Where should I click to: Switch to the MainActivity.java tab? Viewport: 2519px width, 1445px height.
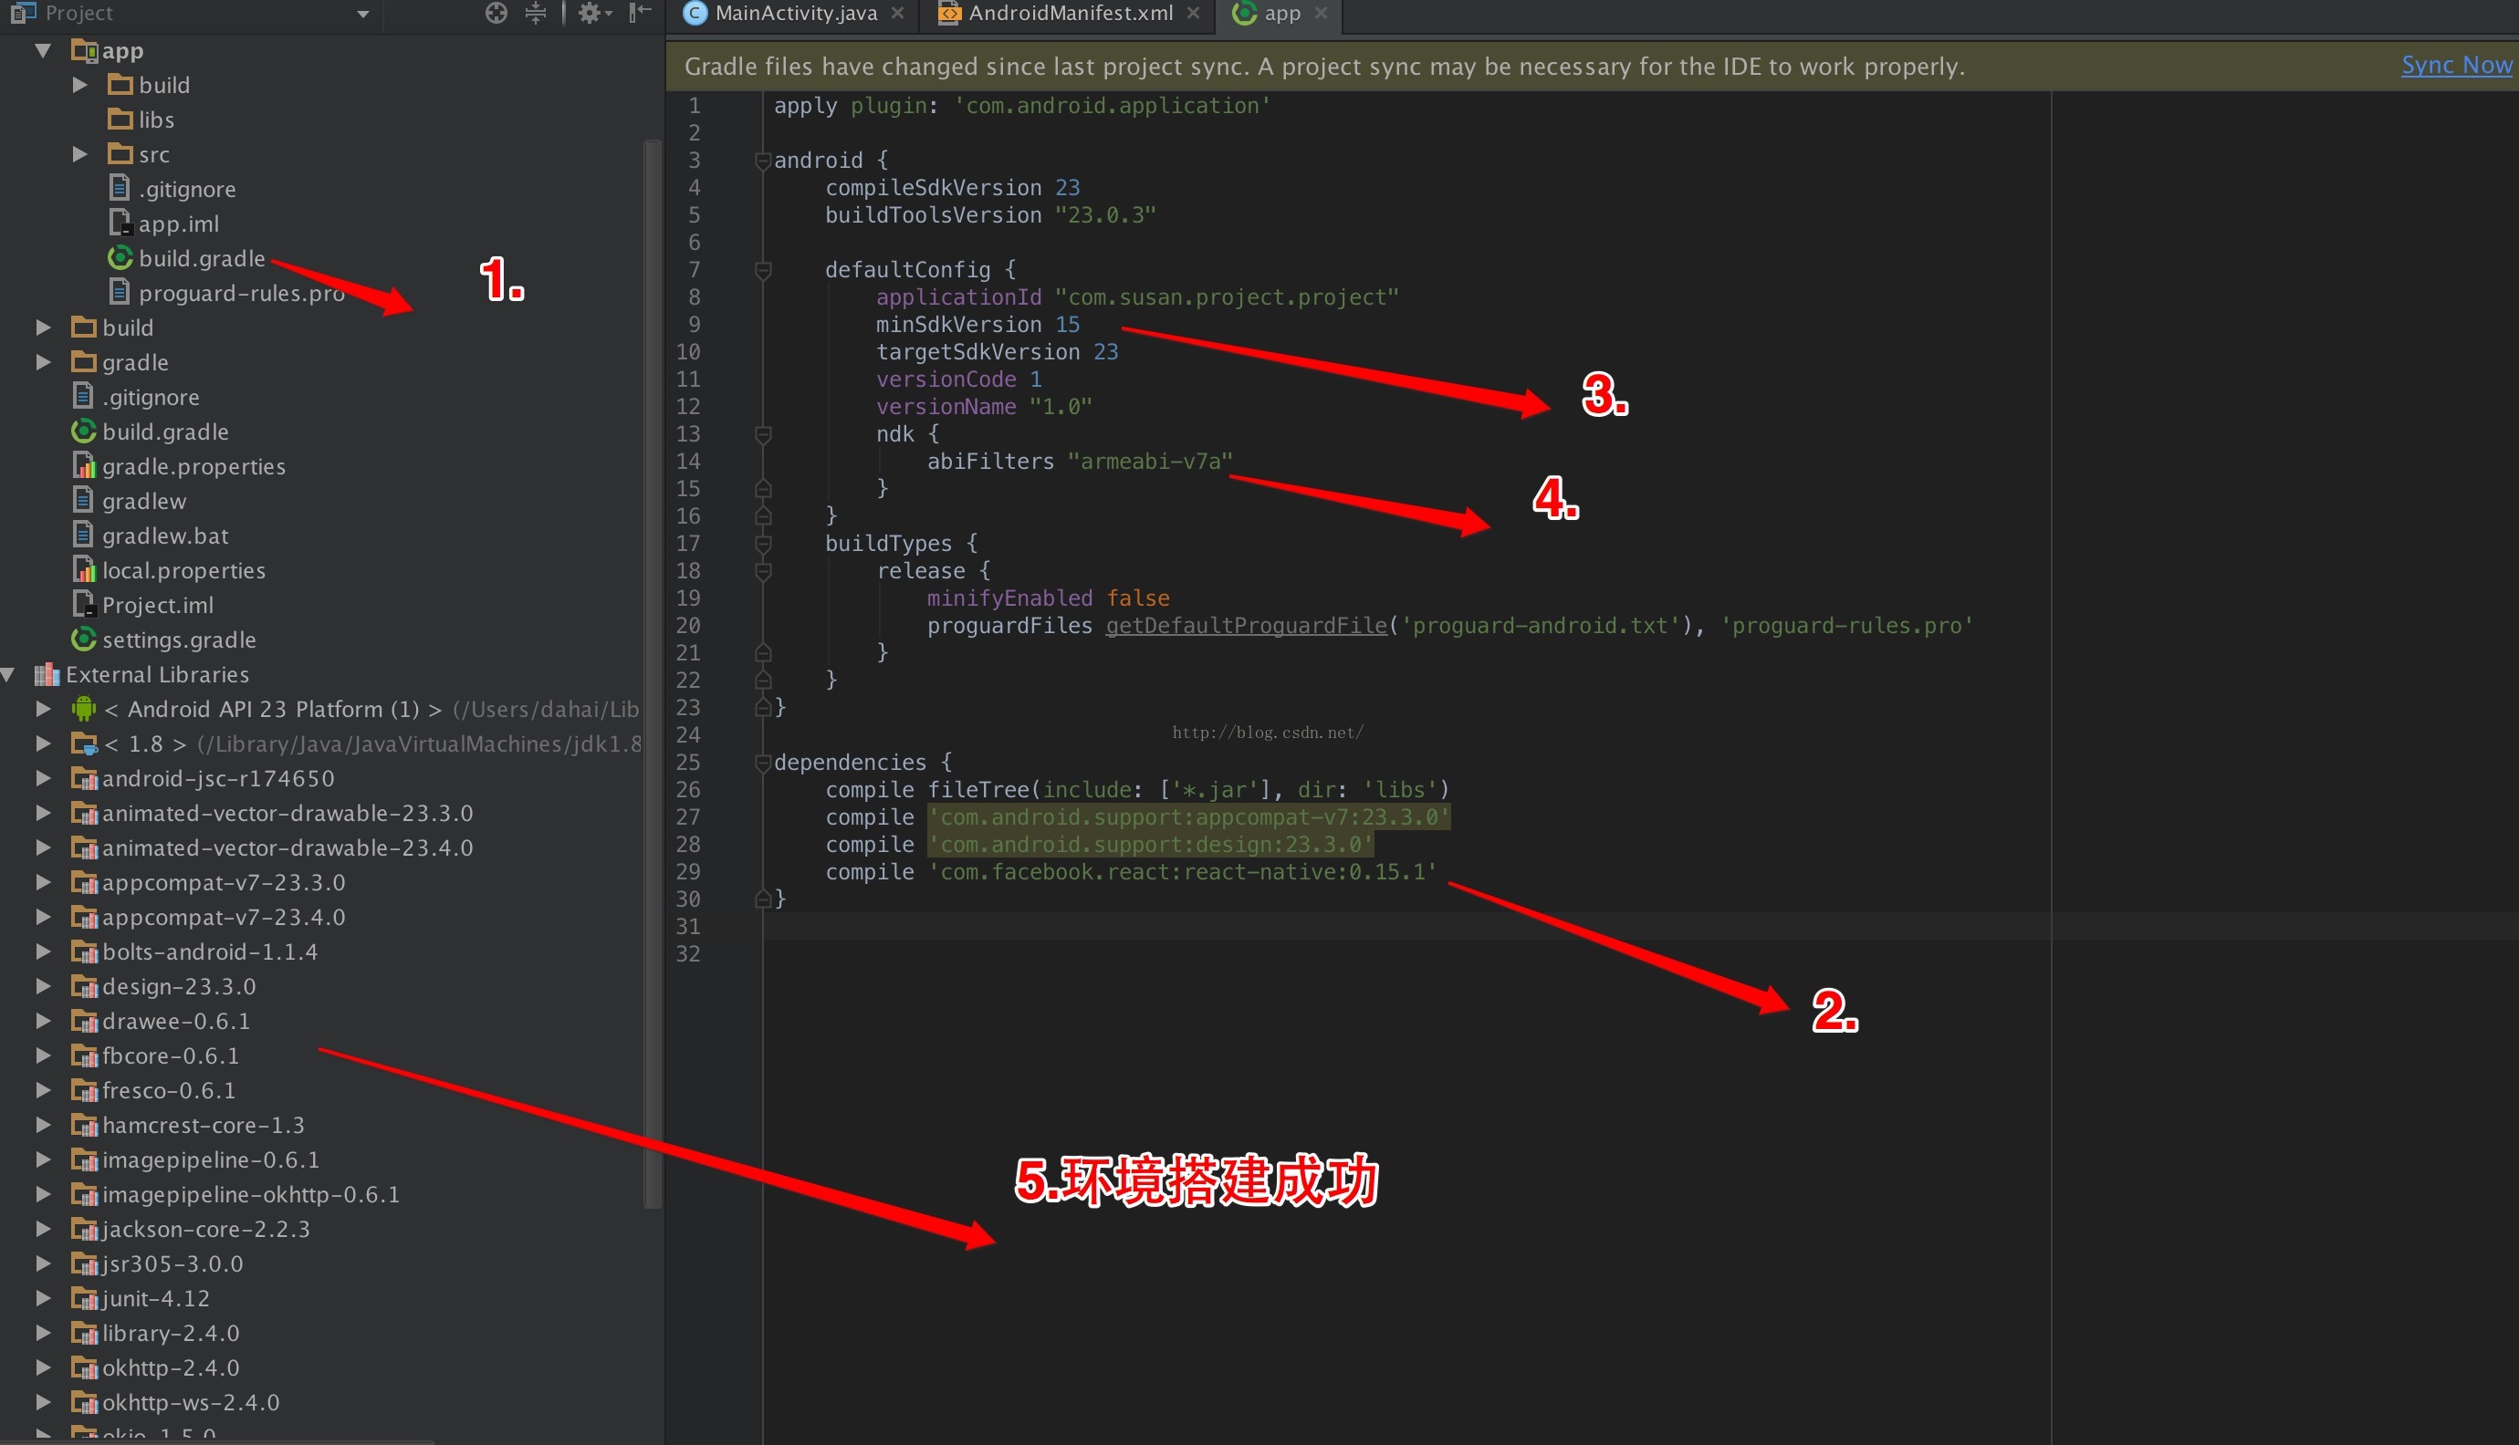click(x=796, y=13)
